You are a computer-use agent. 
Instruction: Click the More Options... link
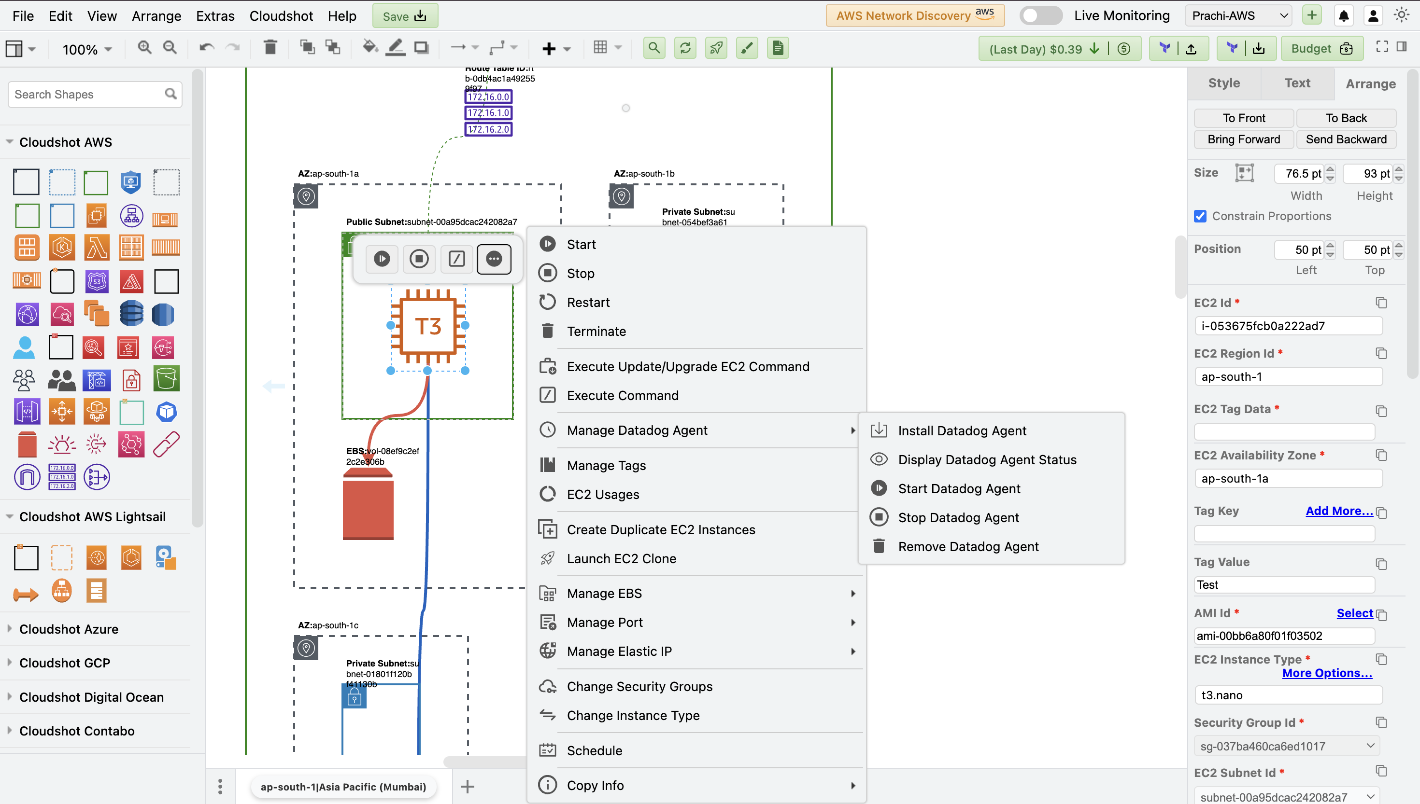pos(1327,673)
